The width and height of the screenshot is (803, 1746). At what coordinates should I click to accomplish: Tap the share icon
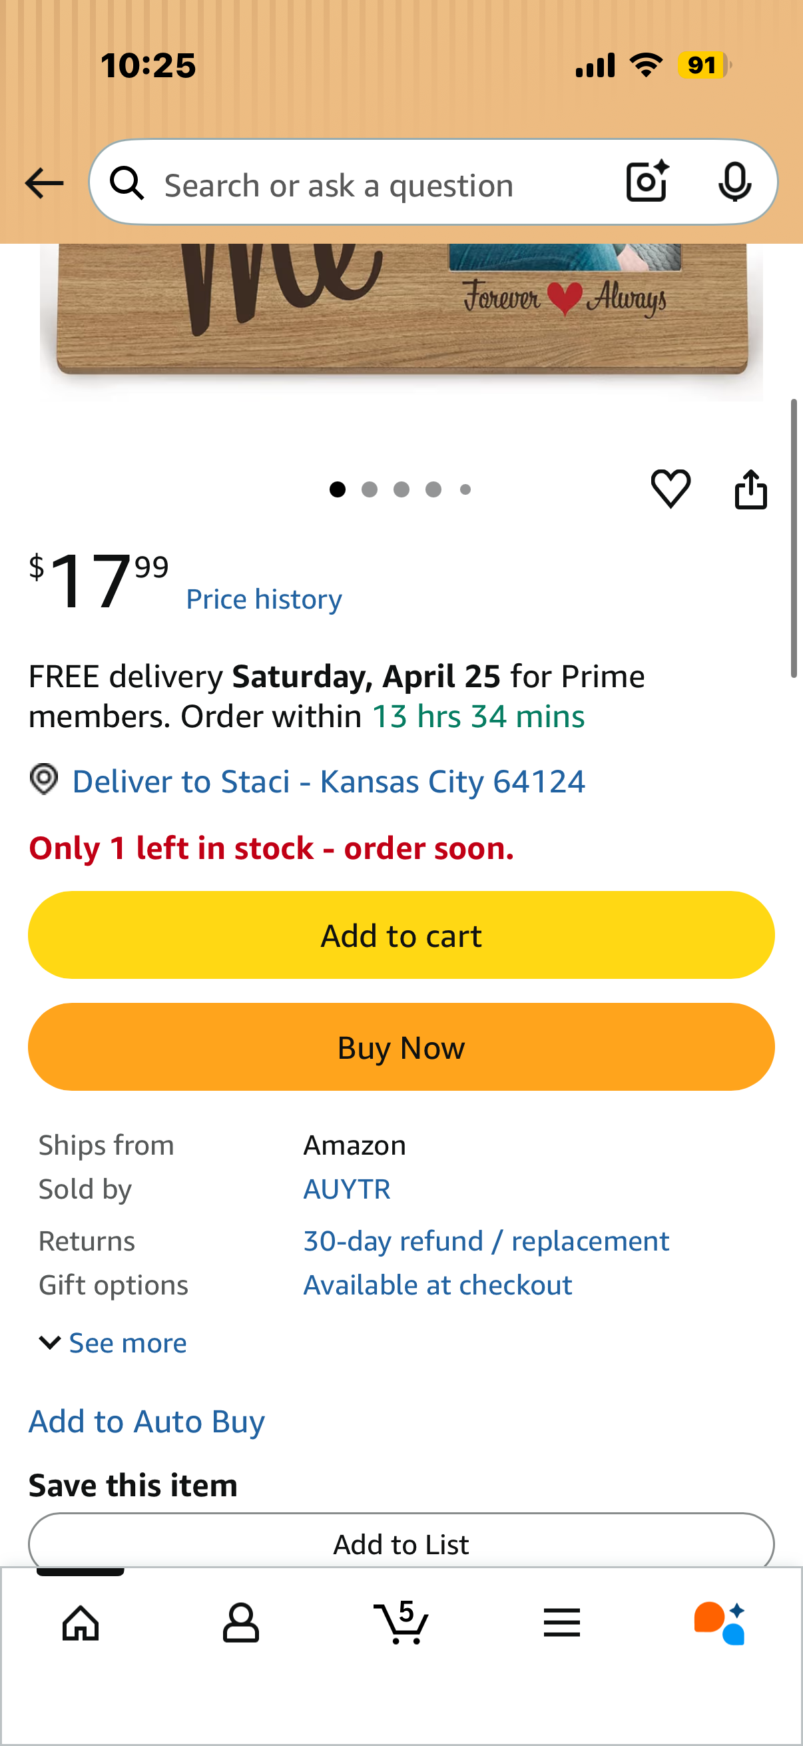pos(751,489)
